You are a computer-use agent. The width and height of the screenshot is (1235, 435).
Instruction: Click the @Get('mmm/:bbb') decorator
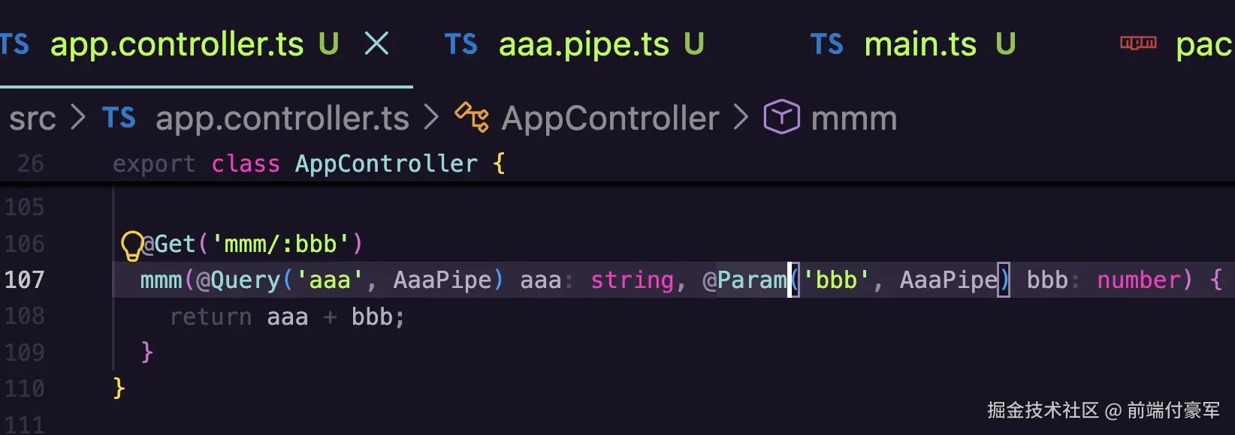pyautogui.click(x=252, y=244)
